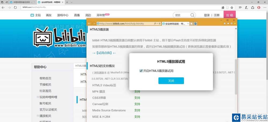The image size is (268, 122).
Task: Click the pink 投稿 button
Action: pyautogui.click(x=230, y=15)
